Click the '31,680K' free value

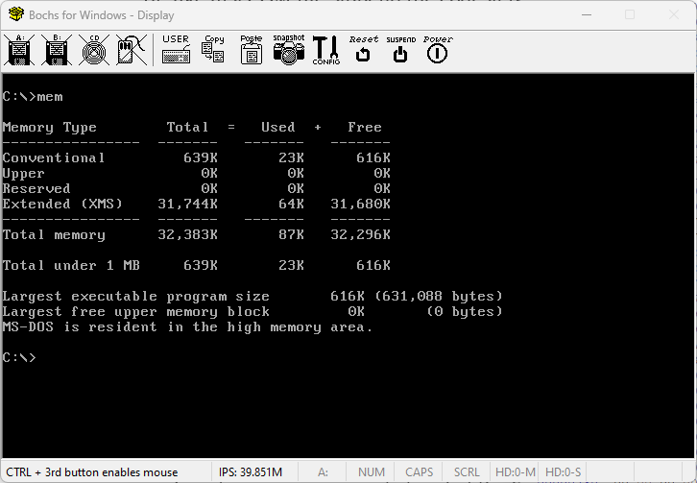click(x=361, y=205)
